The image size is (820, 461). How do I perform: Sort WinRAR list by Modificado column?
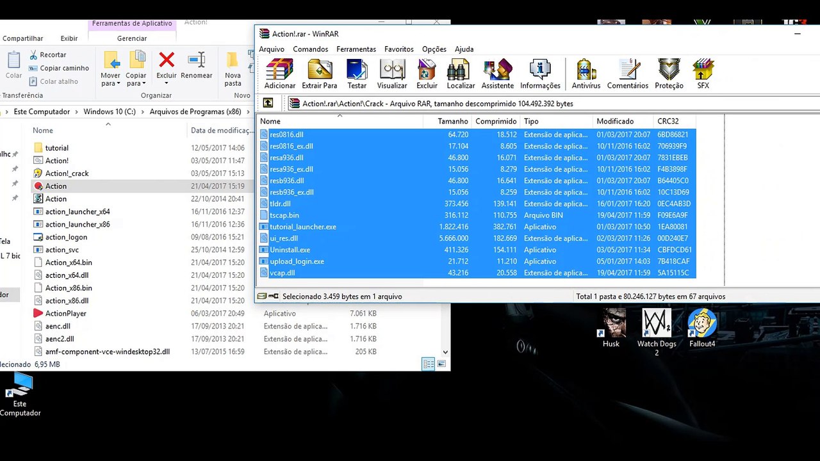pos(623,121)
